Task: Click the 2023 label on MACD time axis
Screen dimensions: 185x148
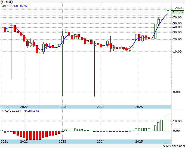Action: 62,141
